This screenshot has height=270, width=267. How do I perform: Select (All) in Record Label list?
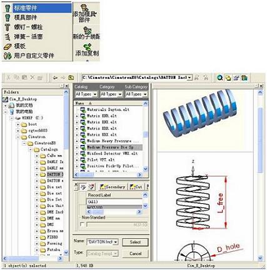[x=114, y=202]
